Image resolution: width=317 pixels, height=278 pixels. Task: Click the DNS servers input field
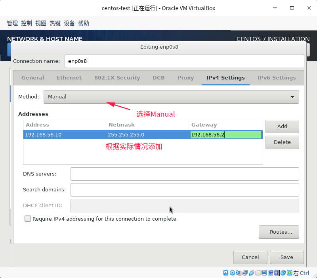point(185,174)
